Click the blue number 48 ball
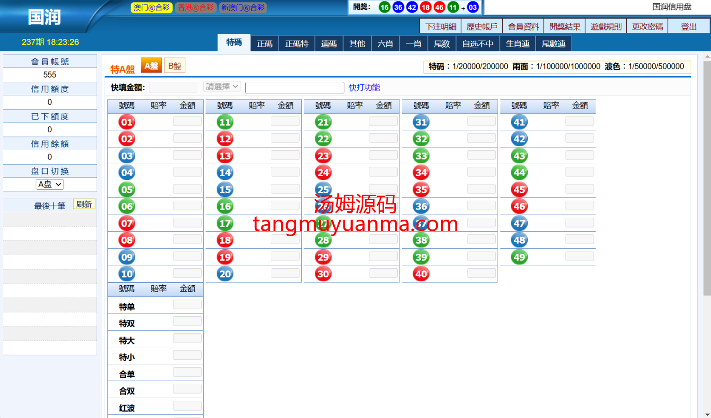Image resolution: width=711 pixels, height=418 pixels. pyautogui.click(x=519, y=240)
